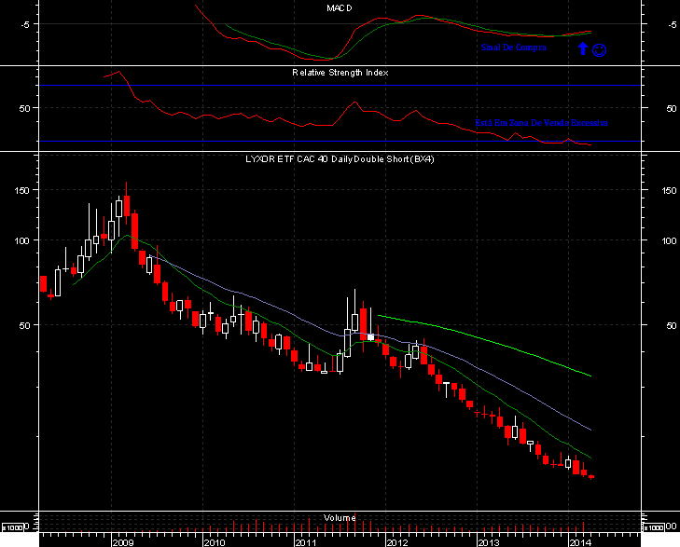Select the upper blue RSI overbought line
Screen dimensions: 680x547
coord(340,86)
